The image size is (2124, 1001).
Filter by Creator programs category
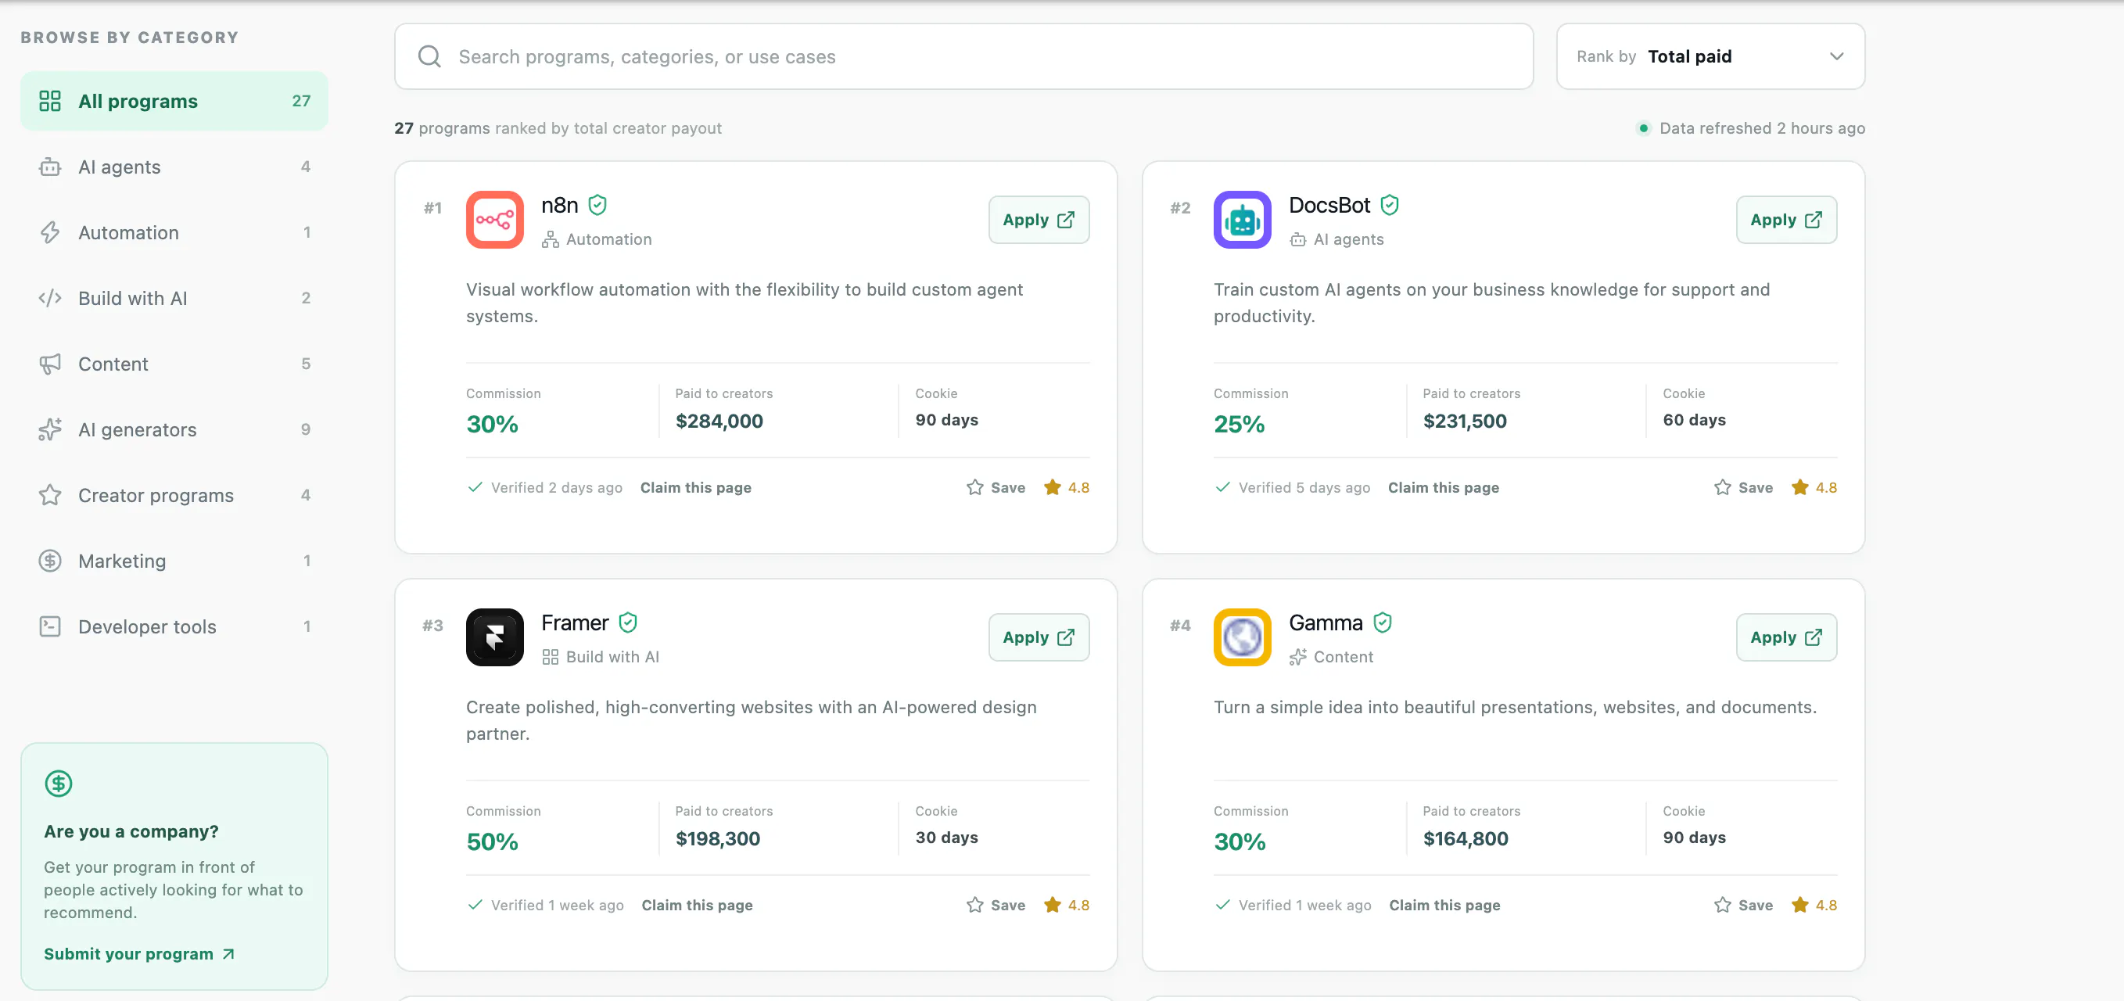(174, 495)
